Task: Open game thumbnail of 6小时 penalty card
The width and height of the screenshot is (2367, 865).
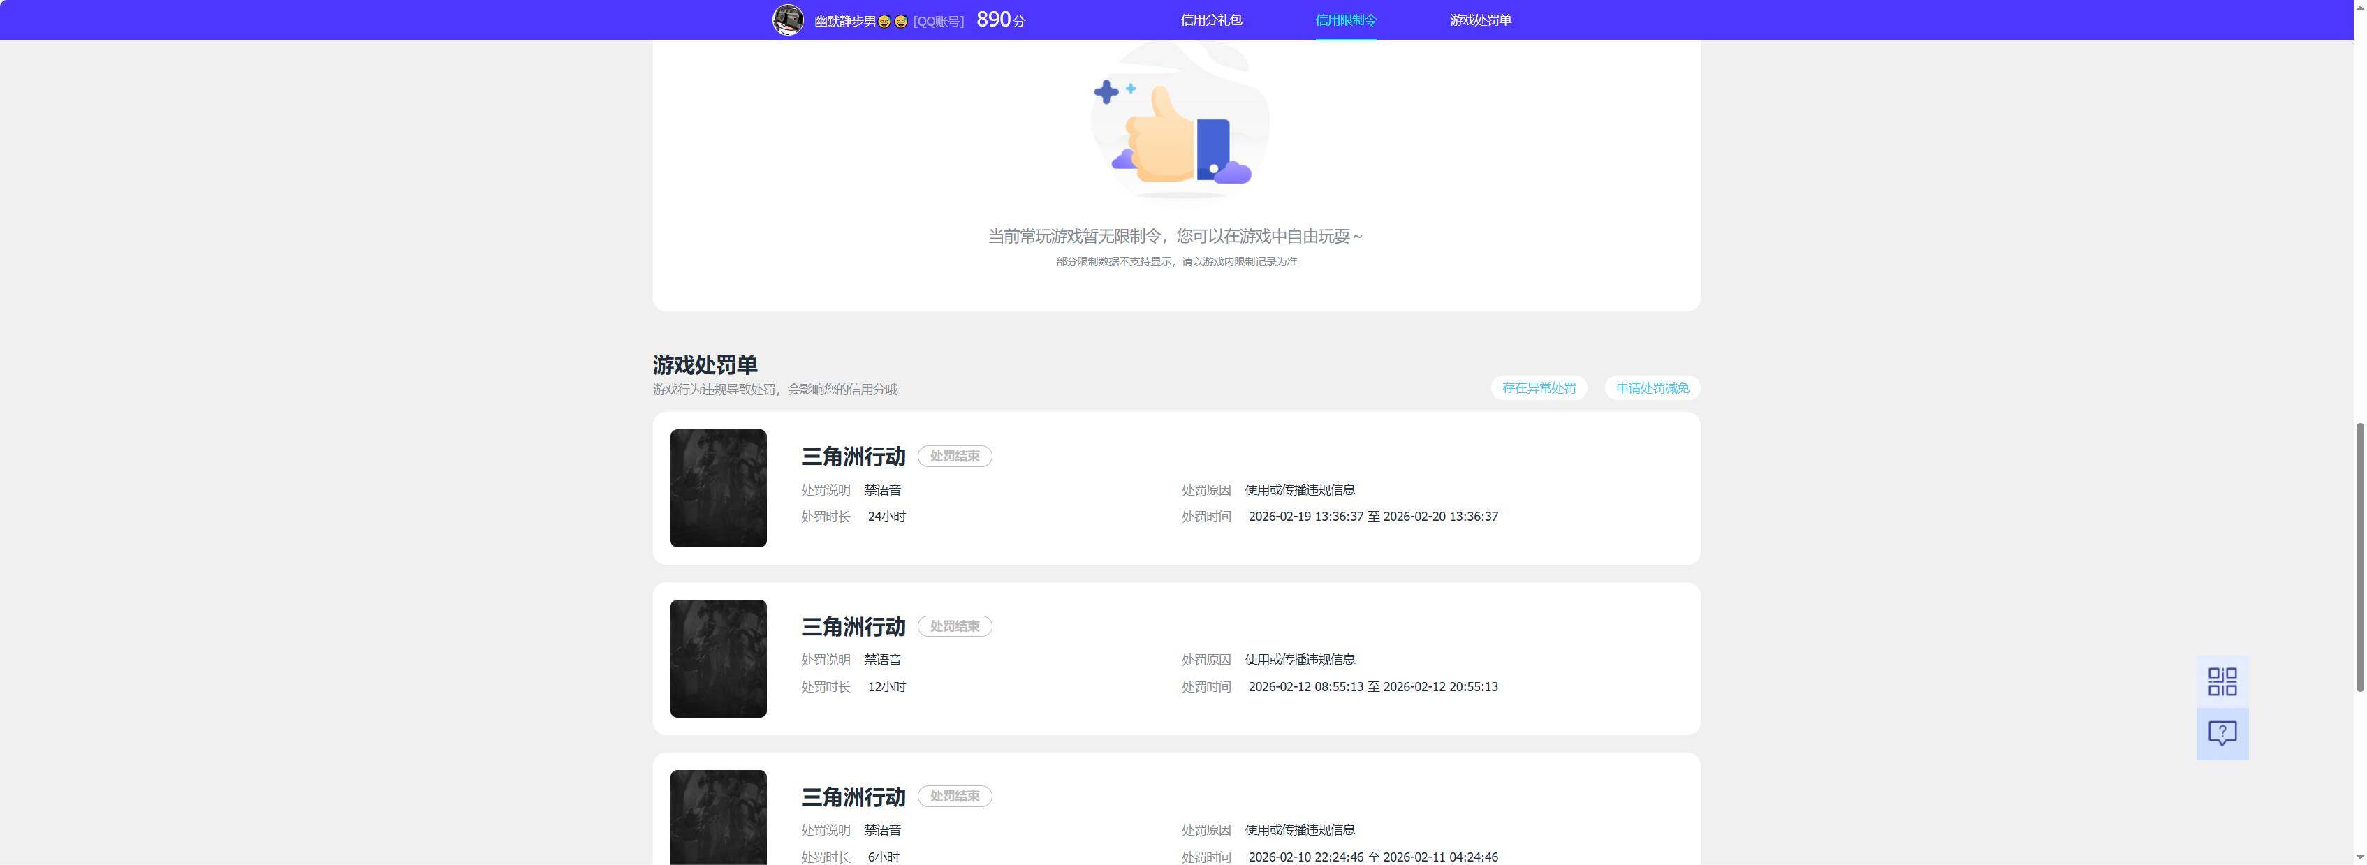Action: 719,818
